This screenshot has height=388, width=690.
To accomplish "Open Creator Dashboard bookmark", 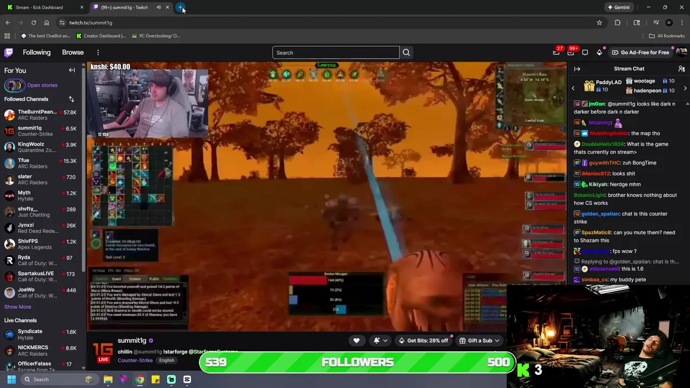I will 101,36.
